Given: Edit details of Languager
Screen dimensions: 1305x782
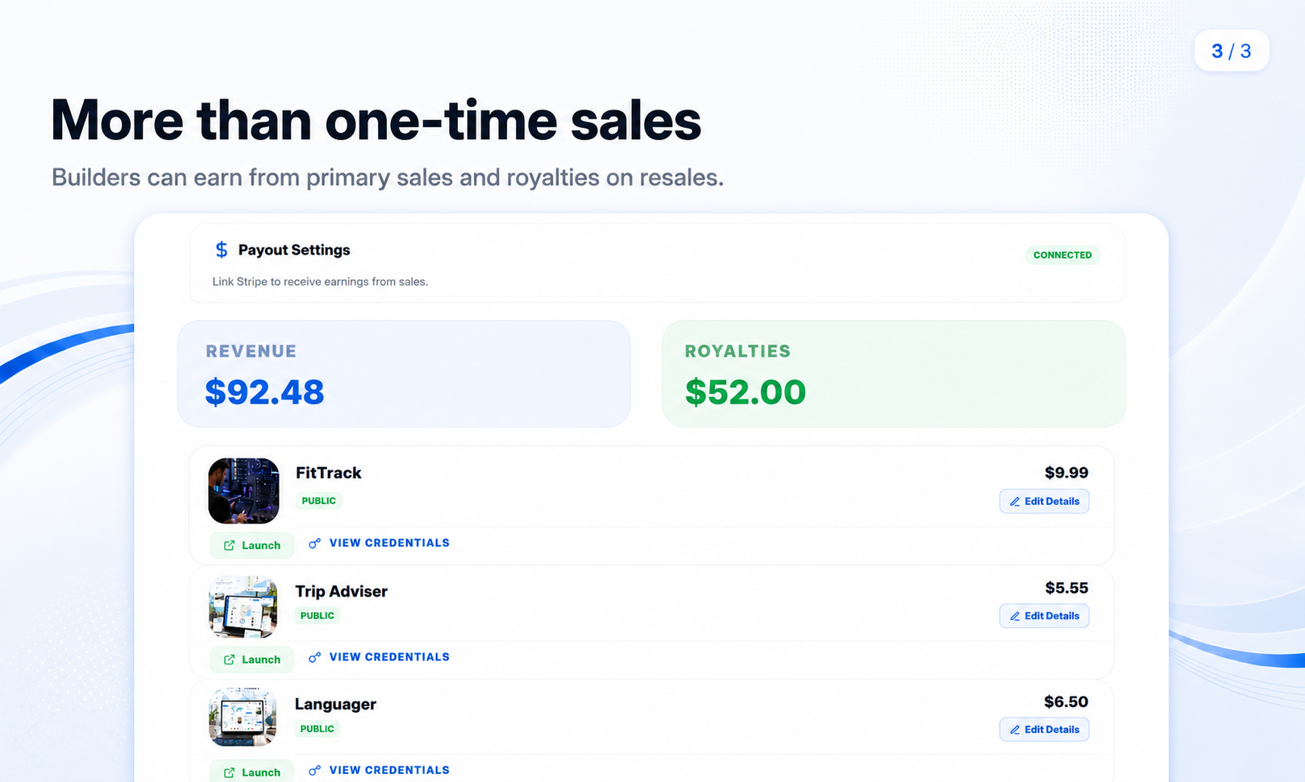Looking at the screenshot, I should click(x=1045, y=729).
